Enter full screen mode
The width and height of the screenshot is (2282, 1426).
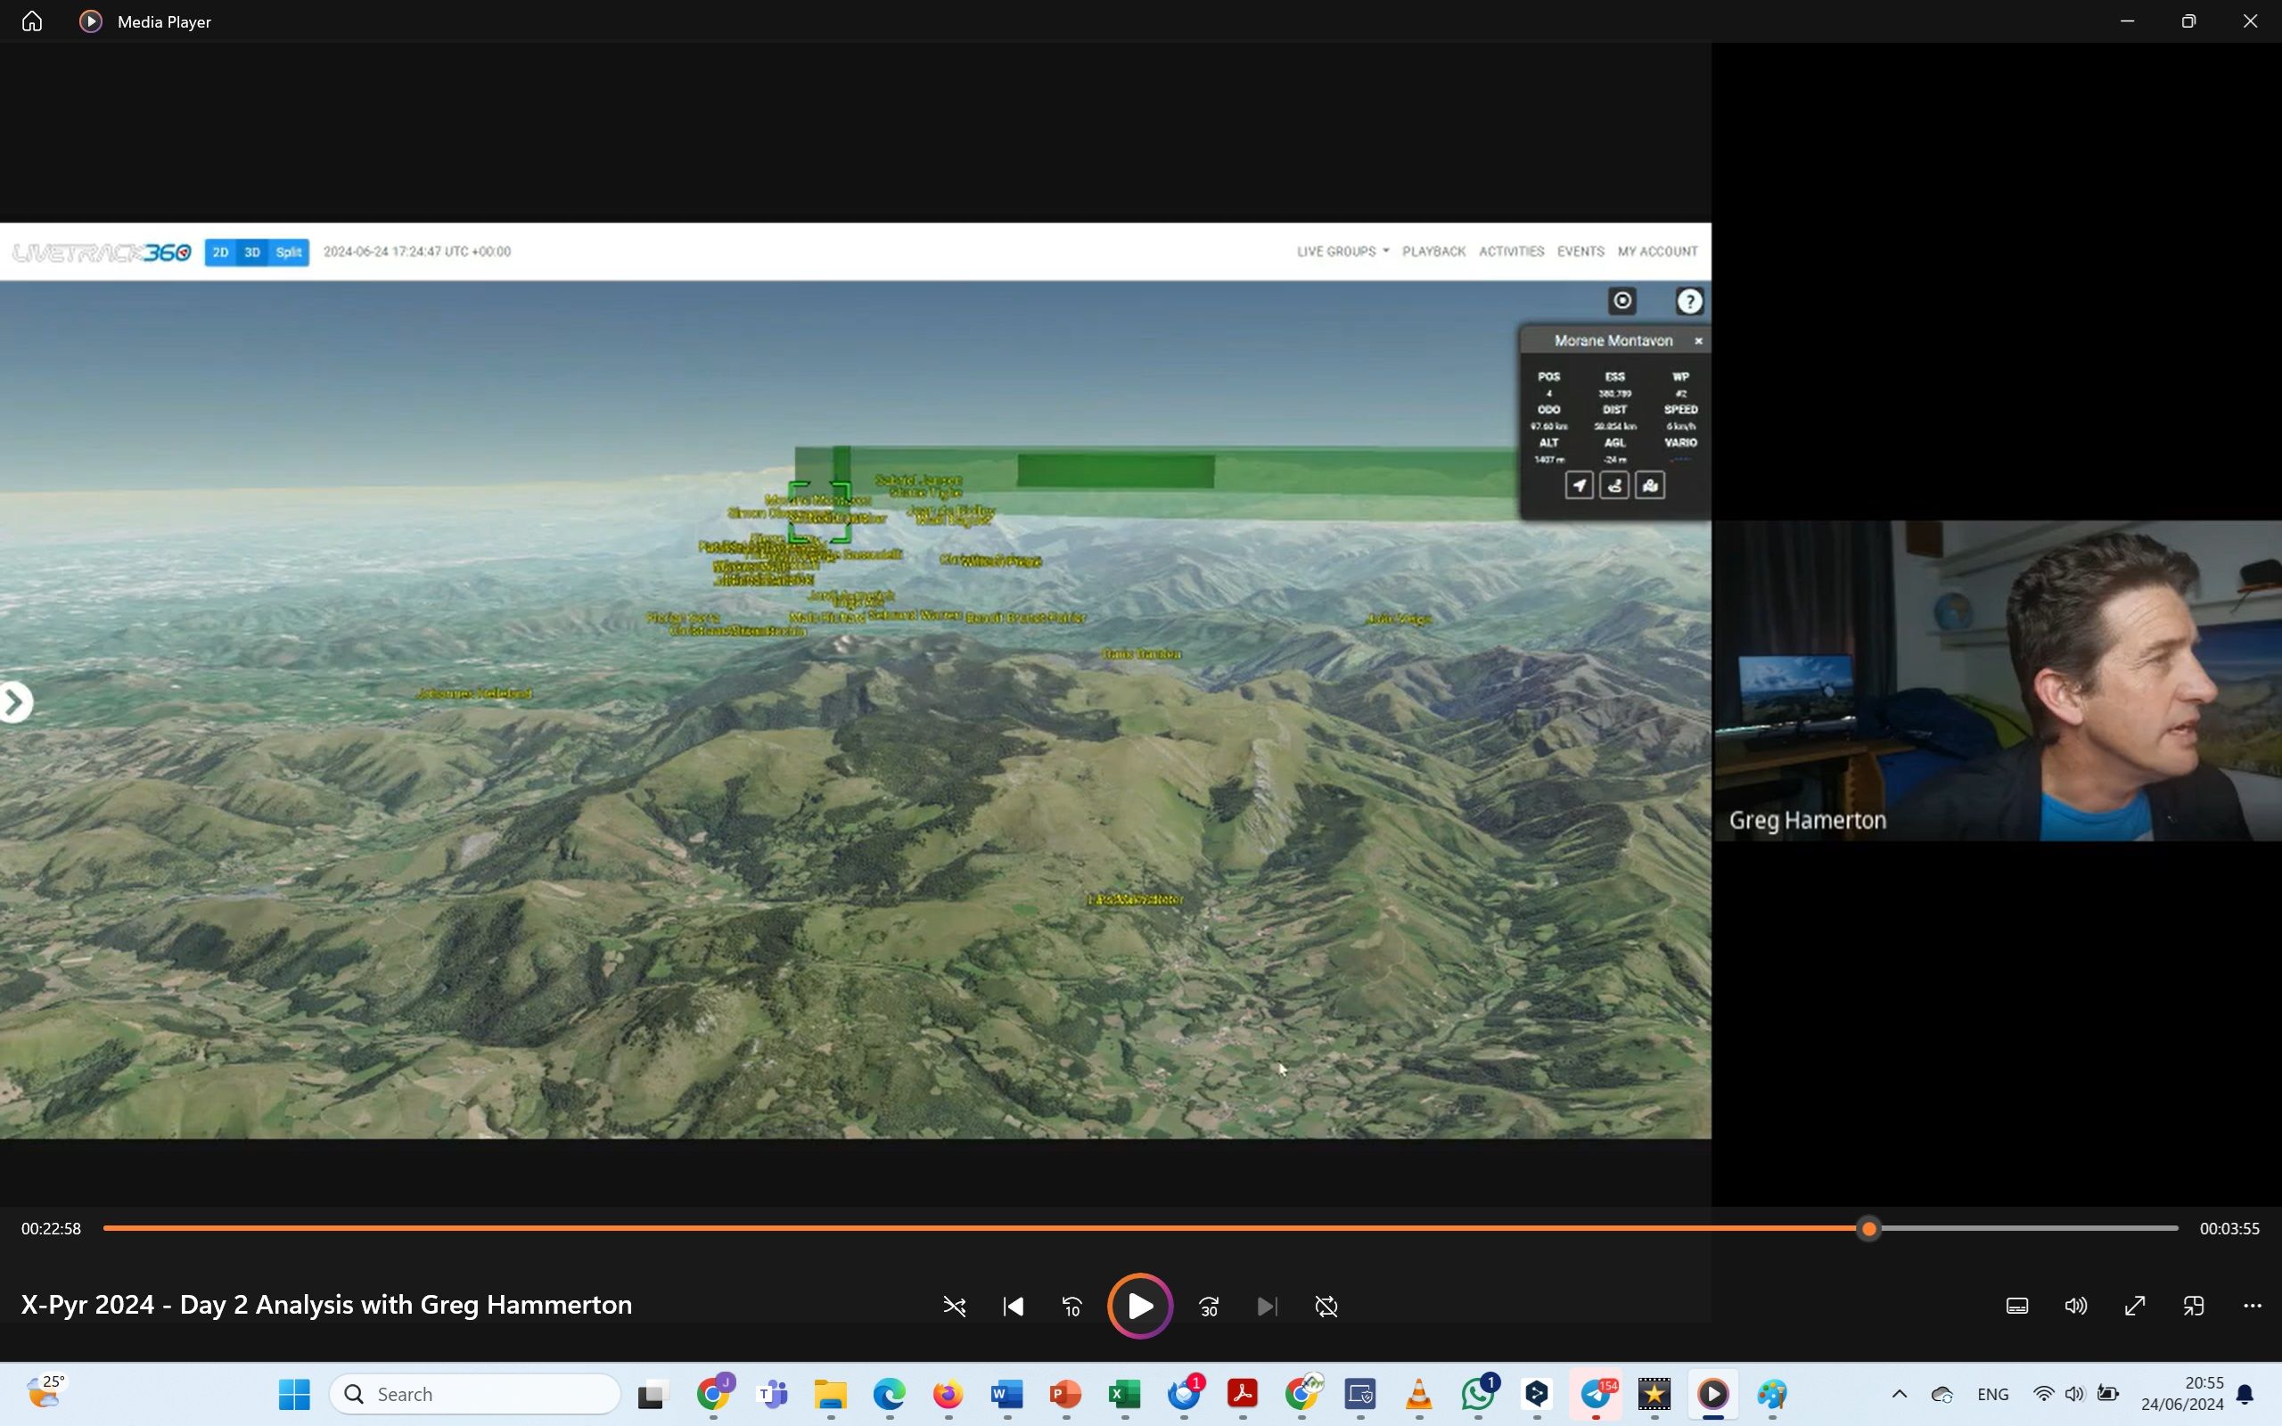coord(2135,1307)
